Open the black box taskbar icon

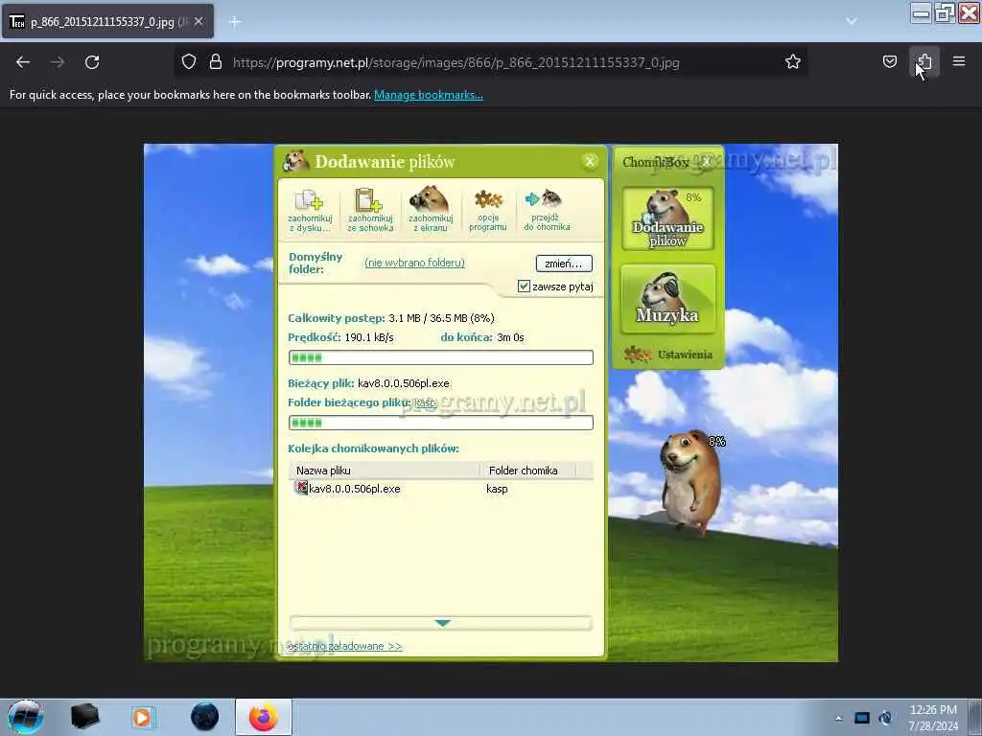(84, 717)
